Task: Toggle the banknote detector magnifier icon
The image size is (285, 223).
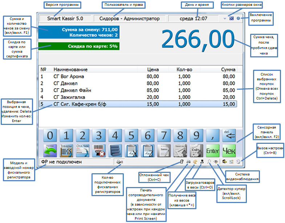Action: click(x=209, y=162)
